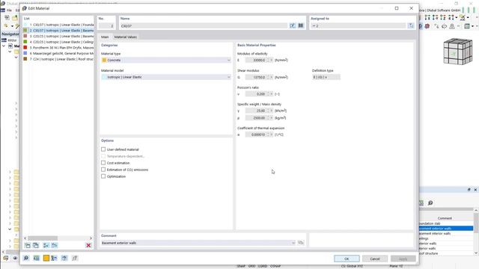Viewport: 479px width, 269px height.
Task: Click the view cube in the main window
Action: (x=457, y=51)
